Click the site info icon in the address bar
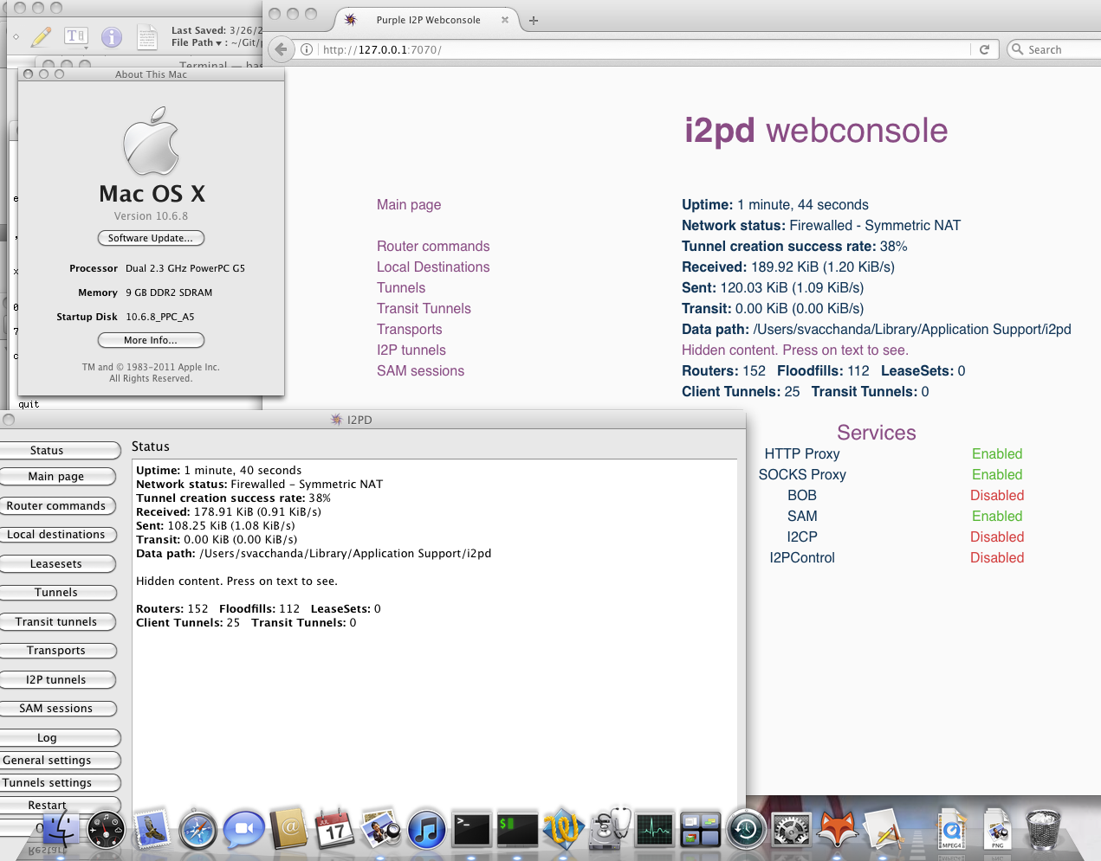 pos(307,49)
